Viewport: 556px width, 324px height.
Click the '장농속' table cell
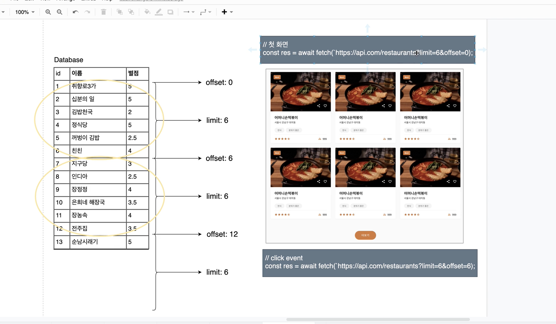coord(98,216)
